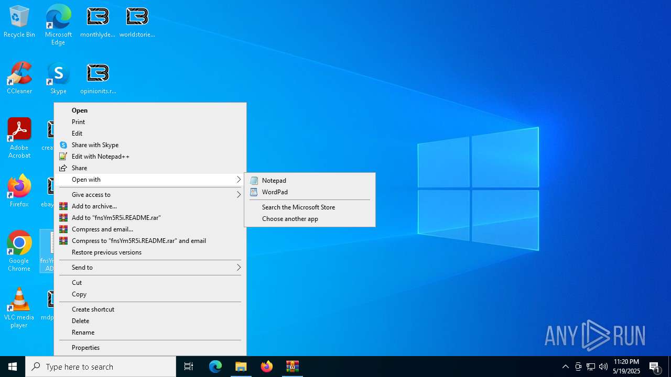Screen dimensions: 671x377
Task: Choose Rename in the context menu
Action: [150, 332]
